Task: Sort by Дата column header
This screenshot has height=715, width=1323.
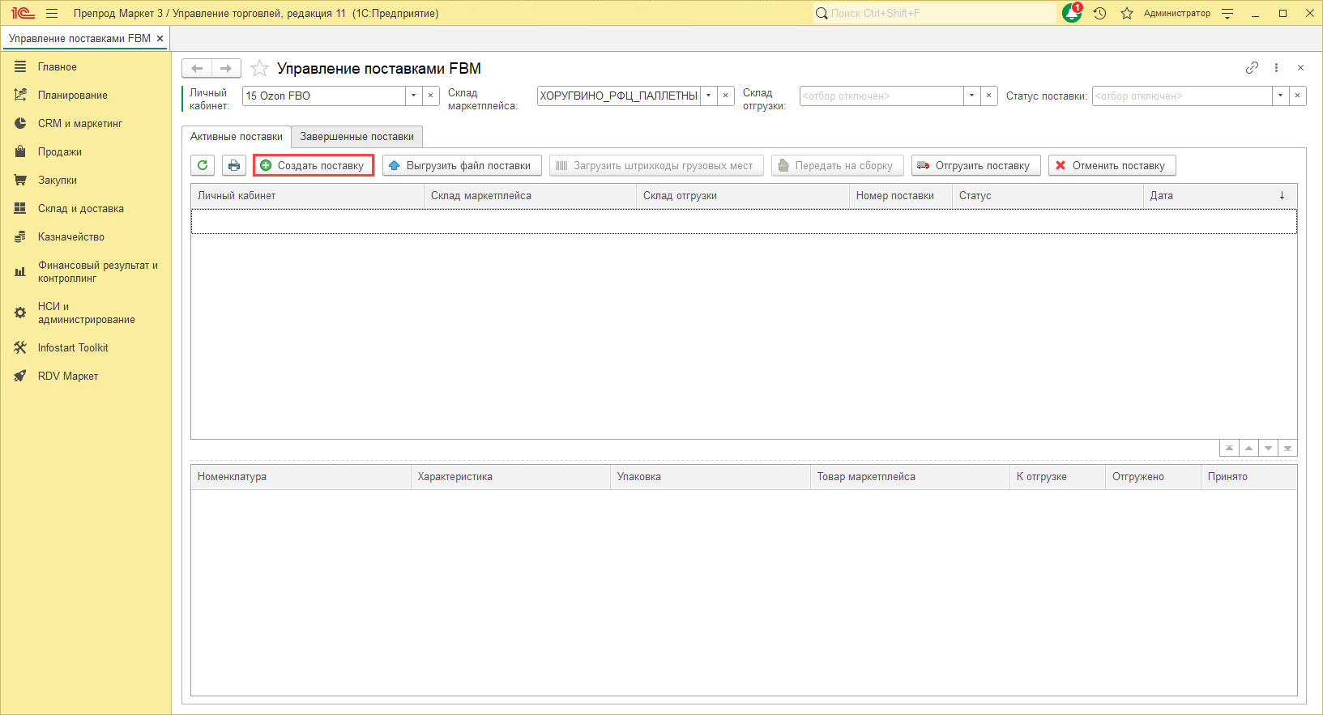Action: point(1220,195)
